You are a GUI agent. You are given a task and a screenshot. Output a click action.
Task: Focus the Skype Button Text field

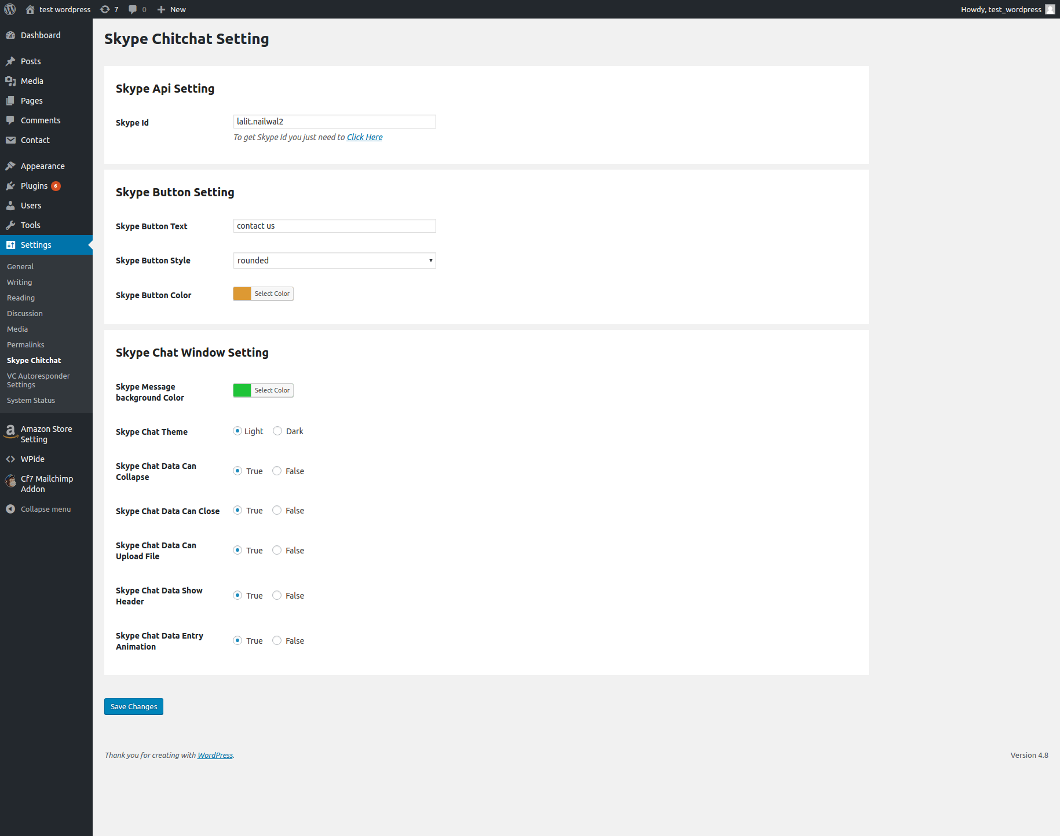point(335,226)
